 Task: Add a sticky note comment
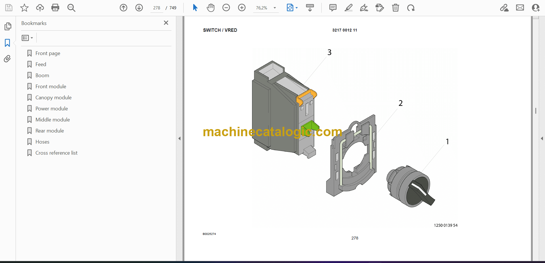tap(333, 8)
